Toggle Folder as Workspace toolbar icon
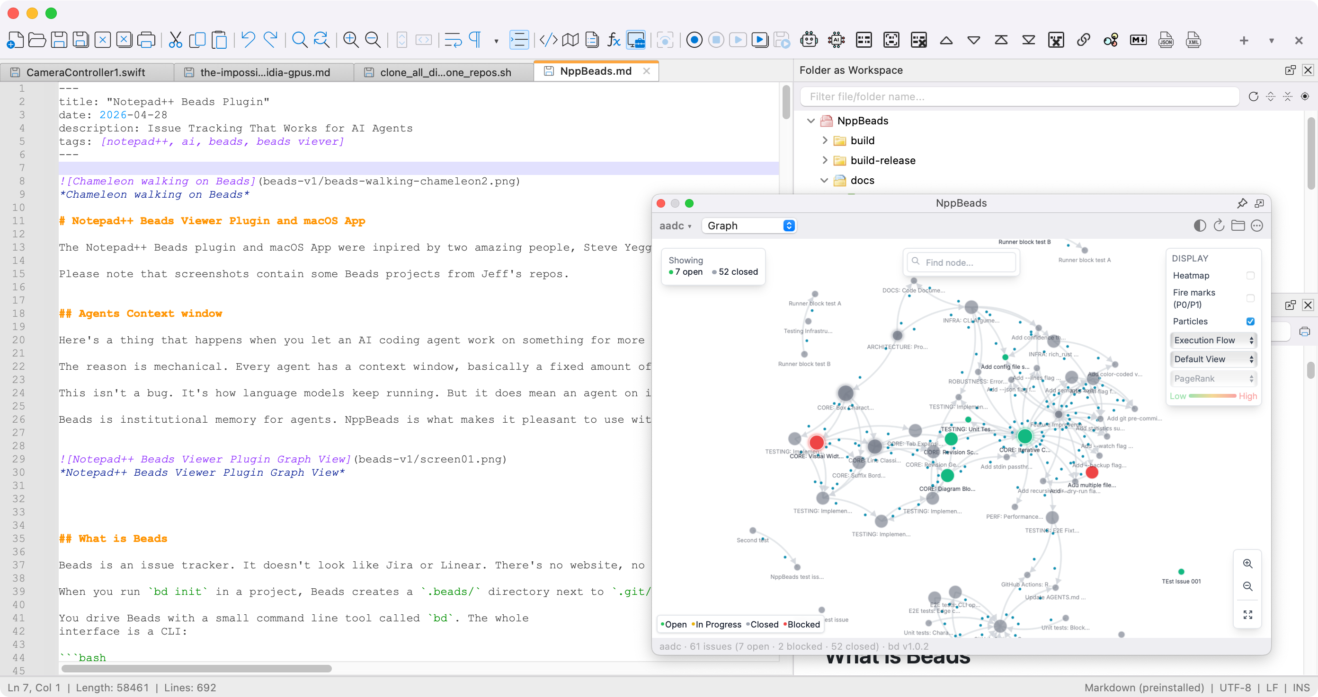This screenshot has height=697, width=1318. click(x=636, y=40)
